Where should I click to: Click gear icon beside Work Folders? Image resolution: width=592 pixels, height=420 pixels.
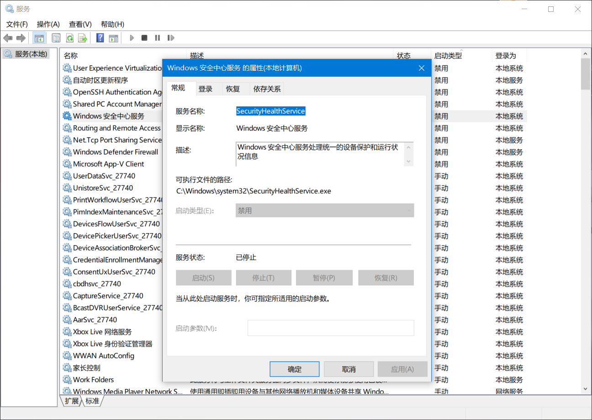pos(67,379)
